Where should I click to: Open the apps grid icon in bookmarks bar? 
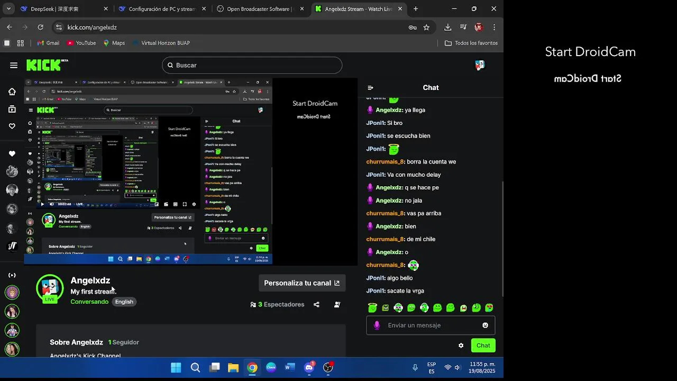[x=21, y=43]
